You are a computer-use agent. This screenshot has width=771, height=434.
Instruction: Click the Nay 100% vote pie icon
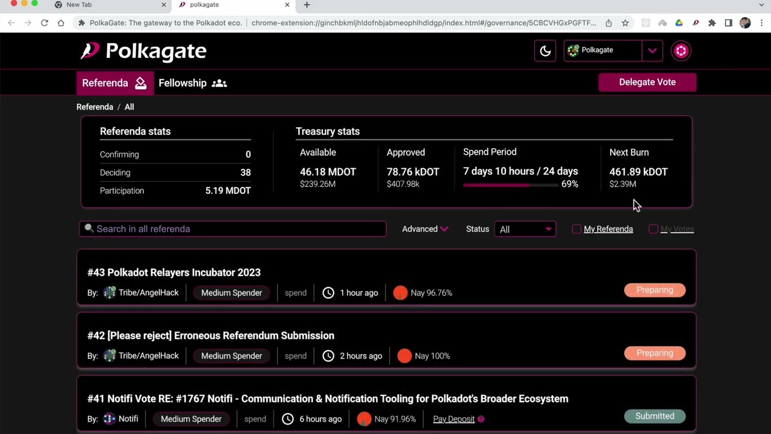(404, 356)
